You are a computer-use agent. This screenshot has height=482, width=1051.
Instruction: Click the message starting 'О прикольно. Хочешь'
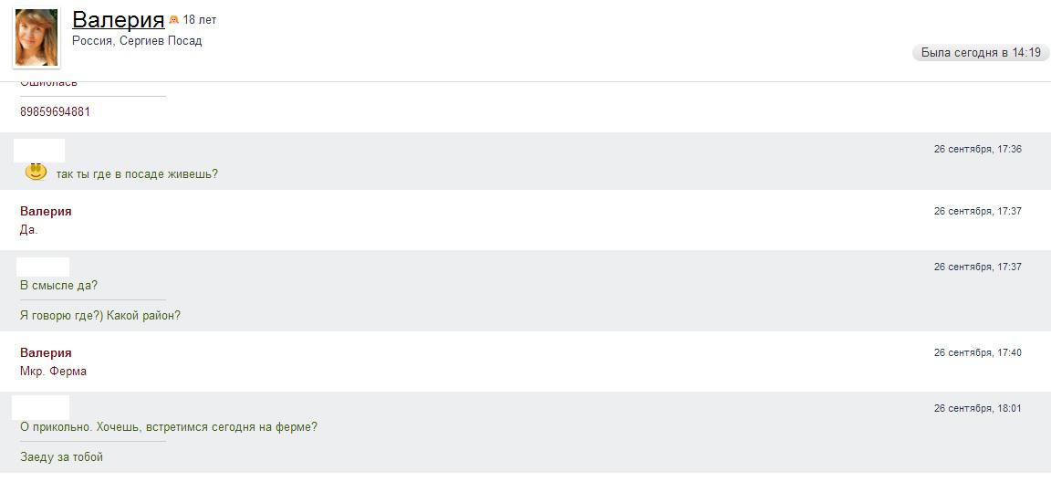pyautogui.click(x=169, y=427)
